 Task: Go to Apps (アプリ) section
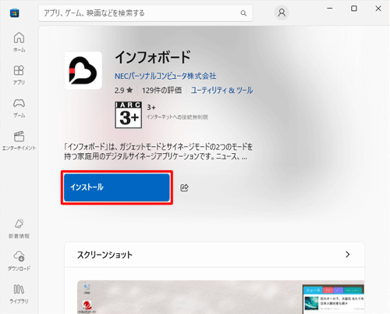tap(19, 75)
